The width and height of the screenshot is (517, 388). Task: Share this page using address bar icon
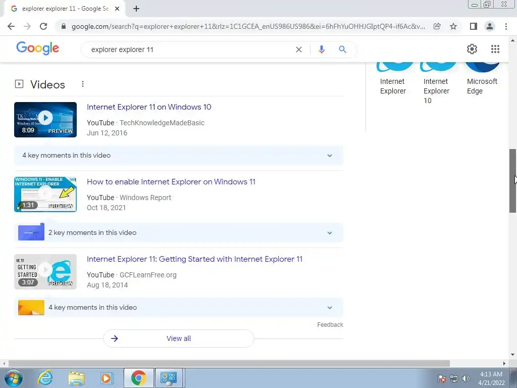coord(437,26)
